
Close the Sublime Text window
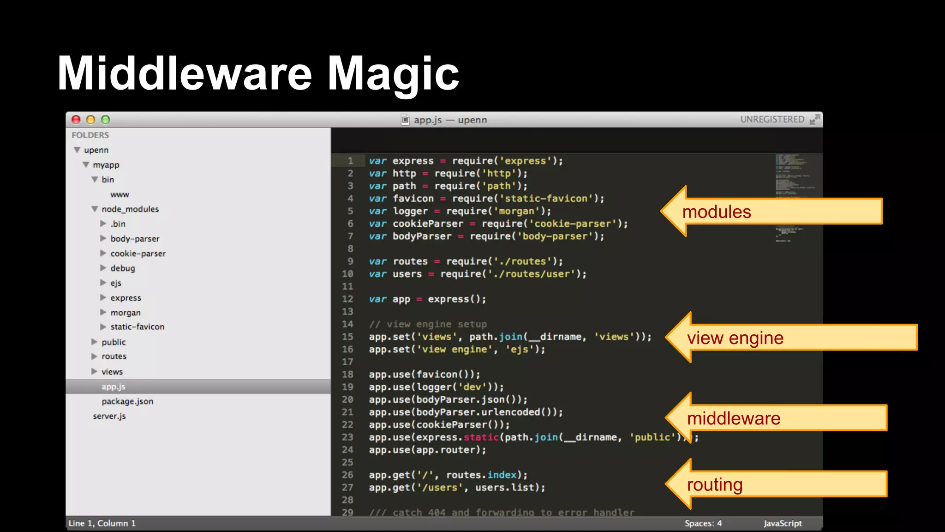(76, 120)
